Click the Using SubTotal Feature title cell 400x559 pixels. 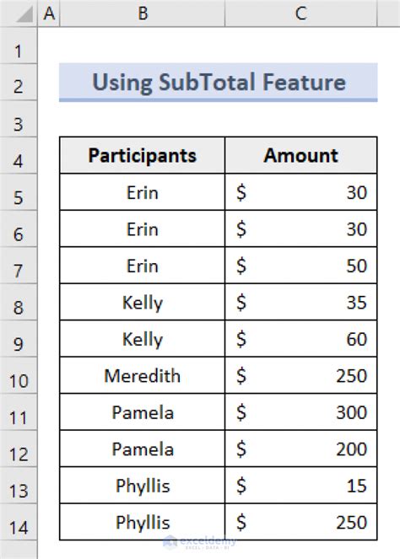point(219,83)
